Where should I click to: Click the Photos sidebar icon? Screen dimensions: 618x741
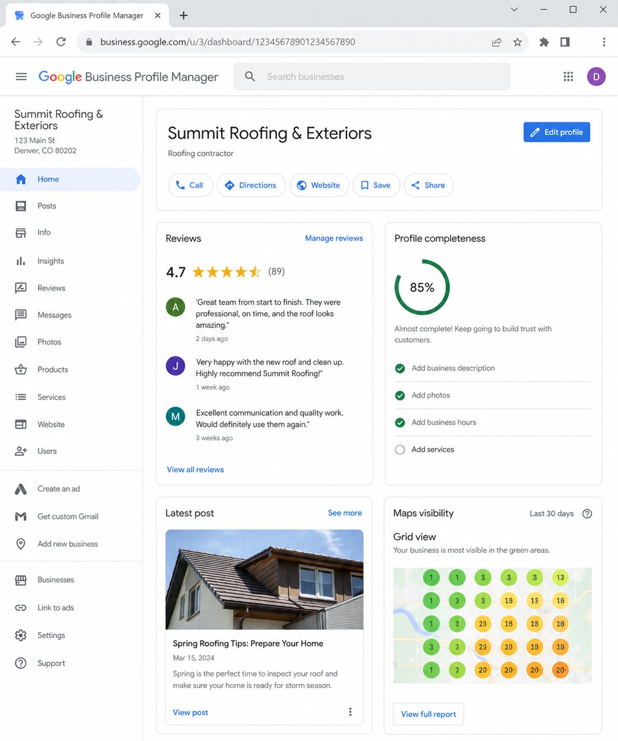pos(21,342)
